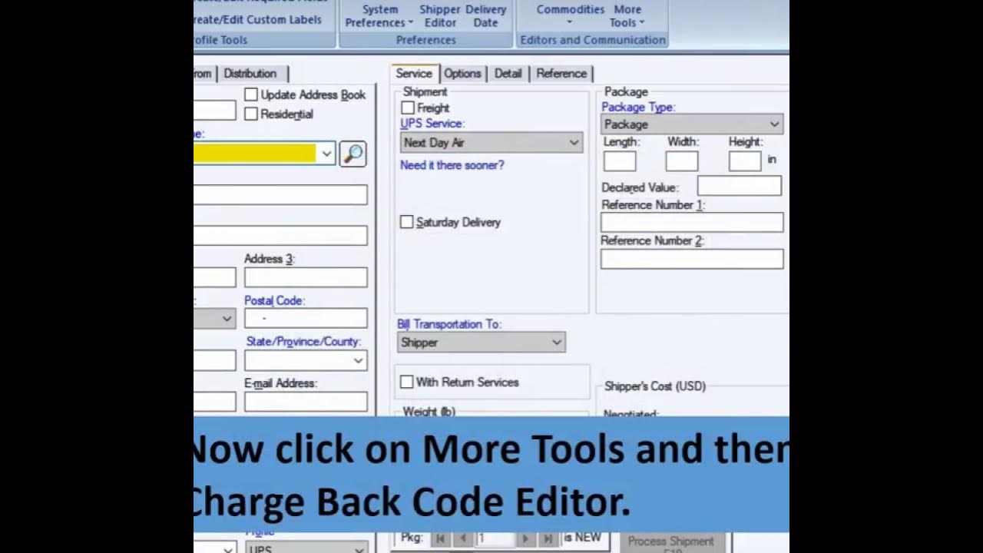Viewport: 983px width, 553px height.
Task: Go to last package arrow
Action: 548,539
